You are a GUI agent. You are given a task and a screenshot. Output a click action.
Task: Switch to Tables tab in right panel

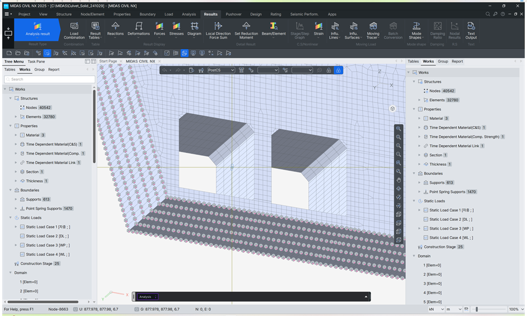click(x=413, y=61)
